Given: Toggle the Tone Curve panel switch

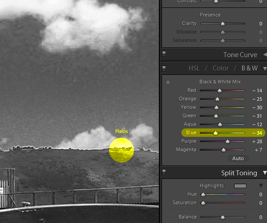Looking at the screenshot, I should point(164,54).
